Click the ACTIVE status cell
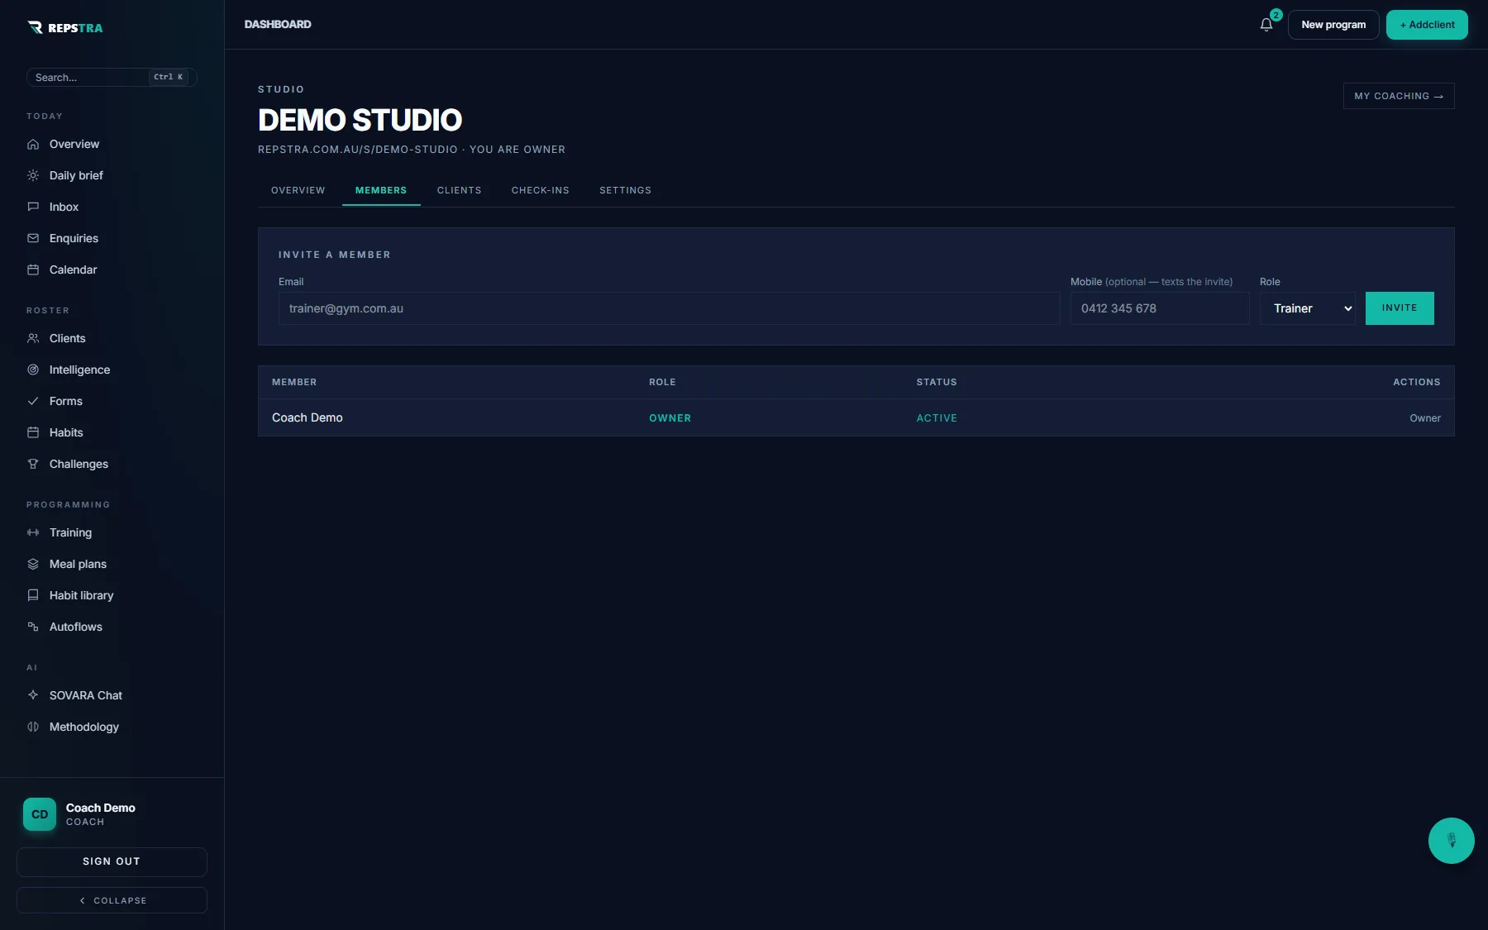1488x930 pixels. (x=937, y=418)
